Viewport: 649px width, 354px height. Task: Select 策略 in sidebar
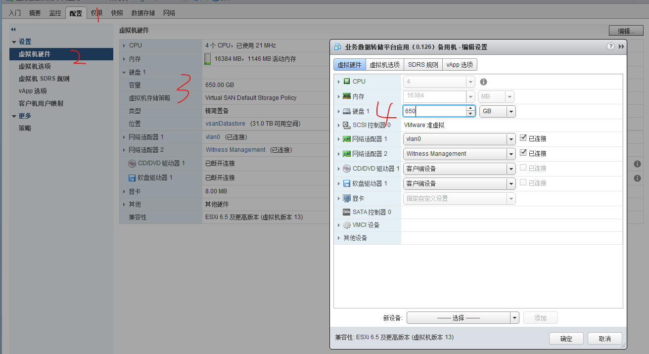click(x=25, y=129)
